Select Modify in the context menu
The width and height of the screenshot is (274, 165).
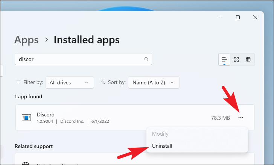point(160,134)
